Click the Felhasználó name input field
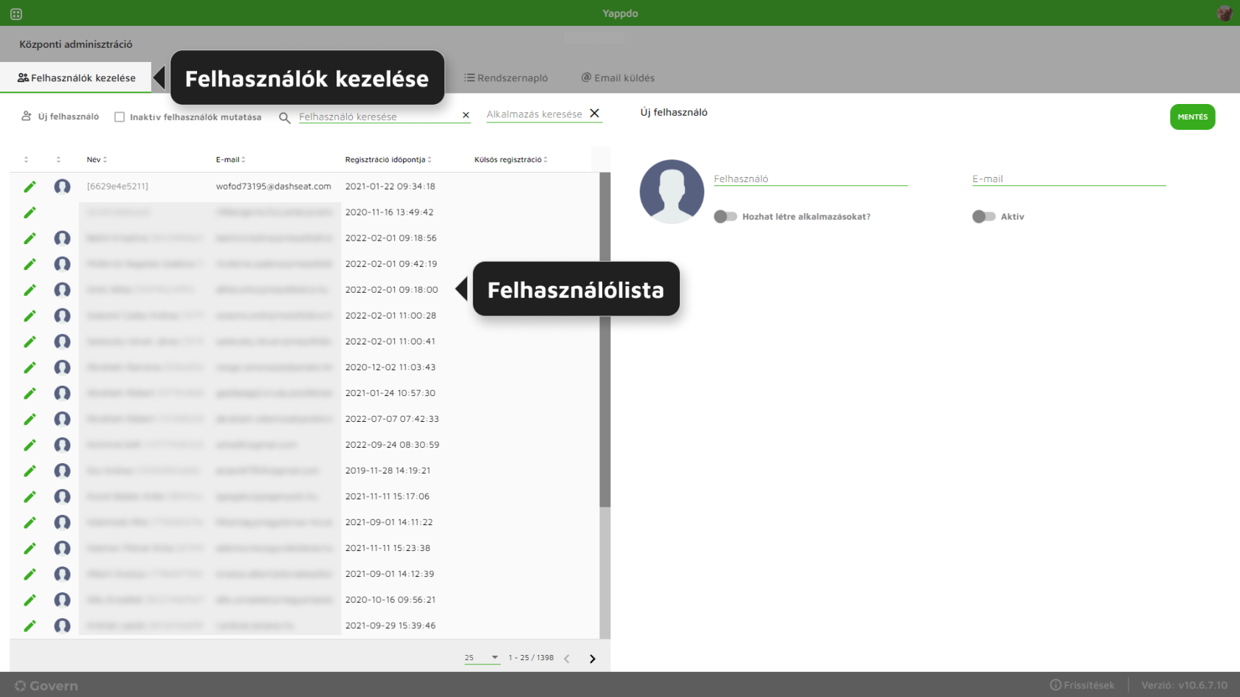The image size is (1240, 697). pyautogui.click(x=810, y=178)
